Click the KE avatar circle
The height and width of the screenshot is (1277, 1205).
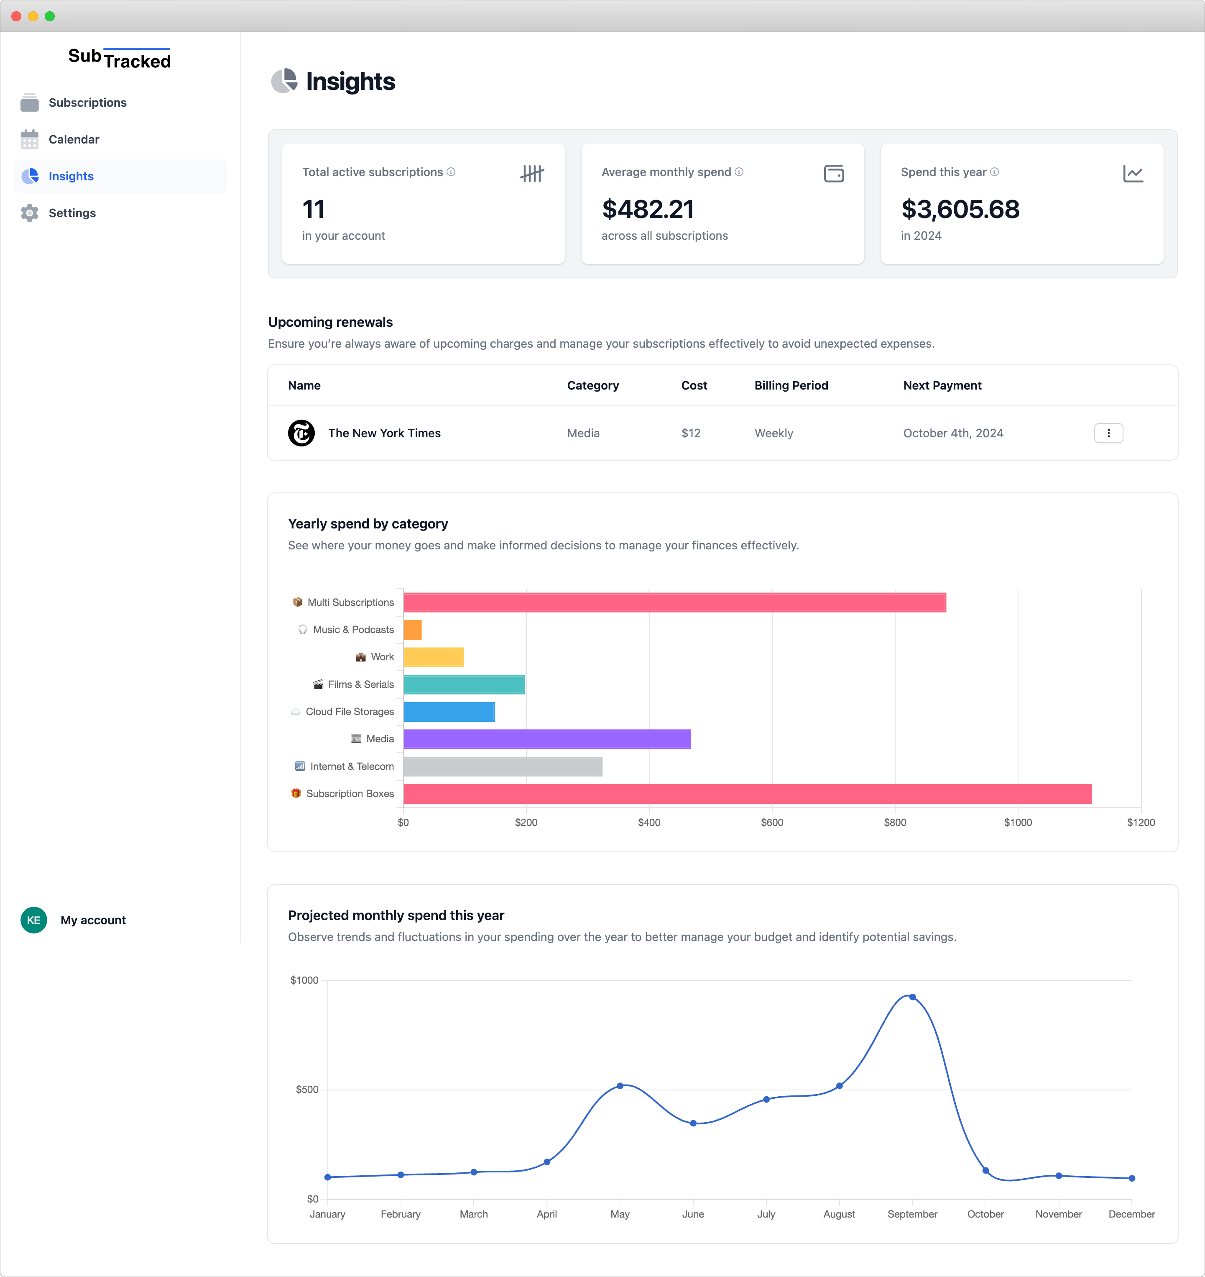coord(33,920)
